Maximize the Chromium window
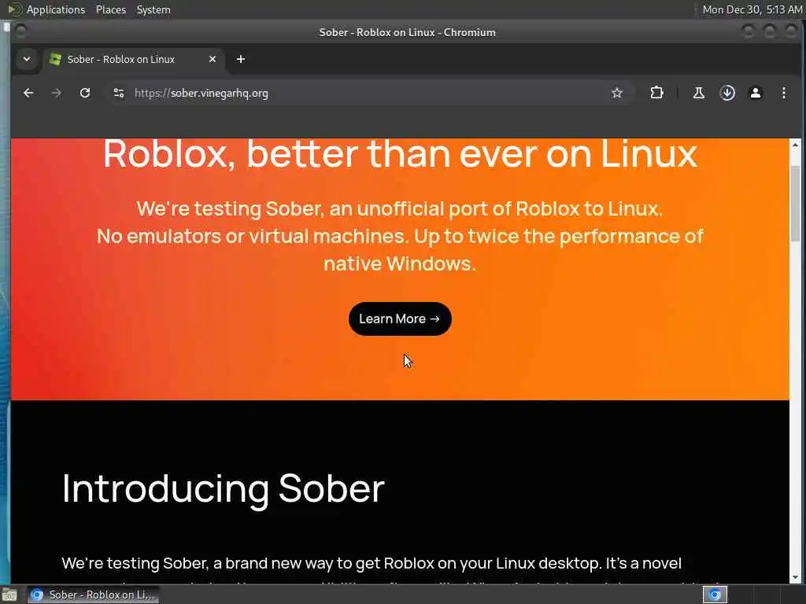The height and width of the screenshot is (604, 806). (x=770, y=31)
